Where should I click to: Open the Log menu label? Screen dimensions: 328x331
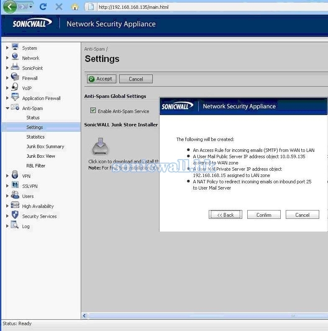[26, 226]
